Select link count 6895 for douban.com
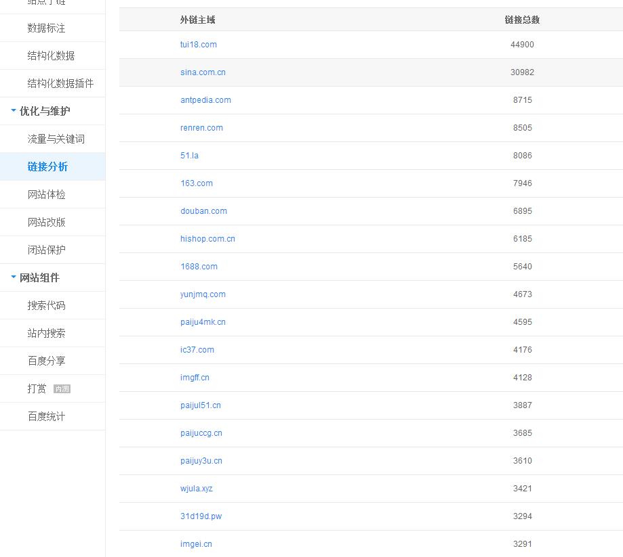 [x=522, y=211]
